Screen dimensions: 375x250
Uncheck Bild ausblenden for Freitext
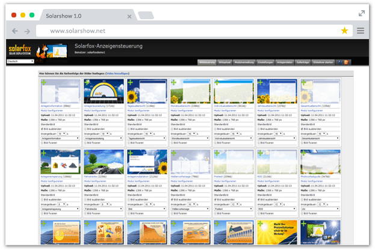[x=215, y=200]
